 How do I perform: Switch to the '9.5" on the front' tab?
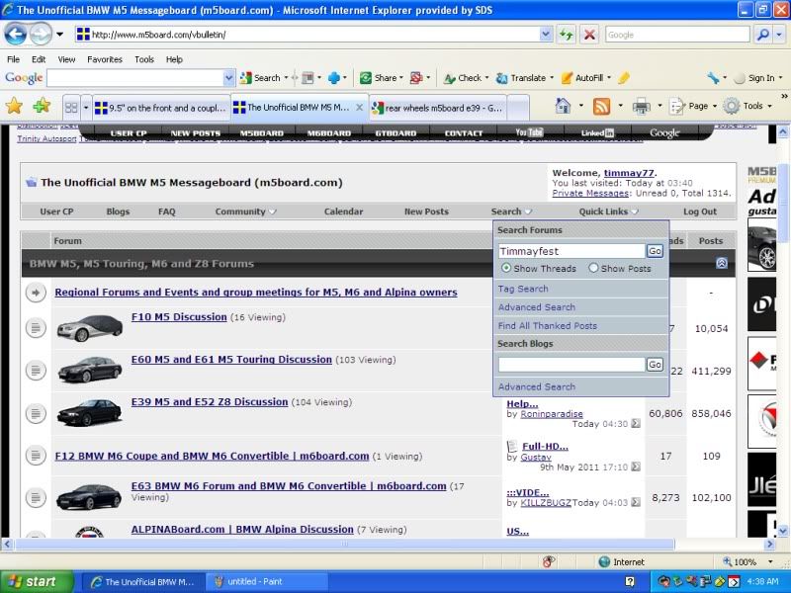click(160, 108)
